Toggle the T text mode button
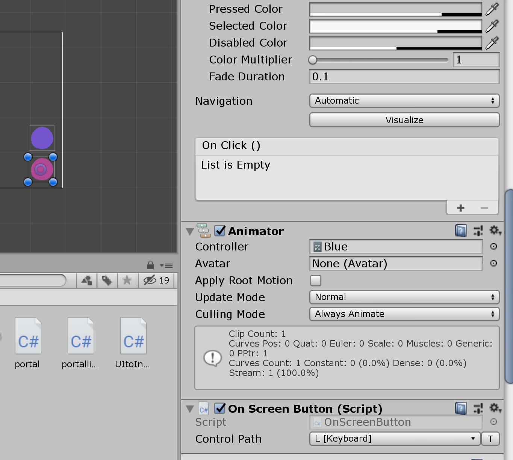The height and width of the screenshot is (460, 513). tap(490, 439)
